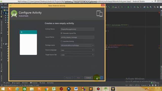
Task: Open the Target Source Set dropdown
Action: point(77,55)
